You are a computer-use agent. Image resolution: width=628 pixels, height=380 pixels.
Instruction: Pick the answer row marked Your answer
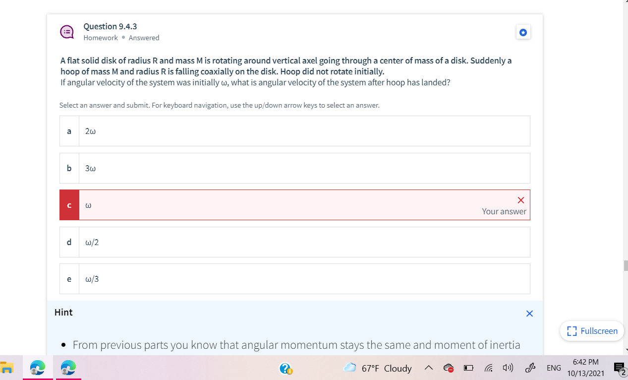294,205
